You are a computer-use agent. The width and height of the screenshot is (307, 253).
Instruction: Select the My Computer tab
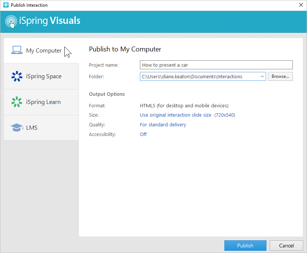click(x=41, y=51)
